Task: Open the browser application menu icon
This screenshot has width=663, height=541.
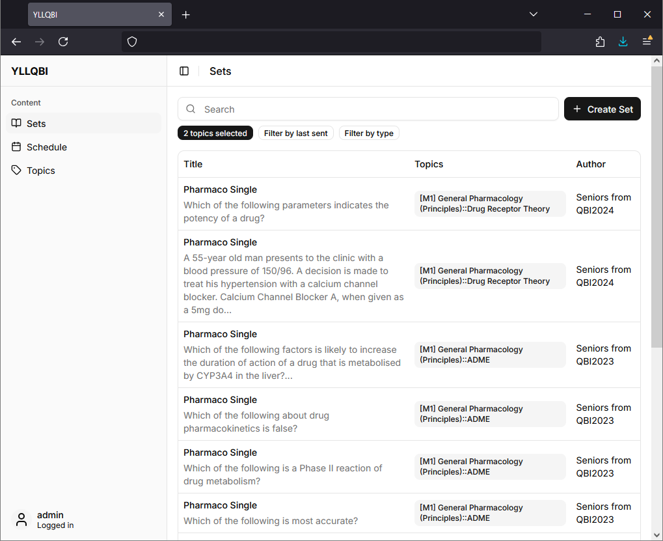Action: [x=647, y=41]
